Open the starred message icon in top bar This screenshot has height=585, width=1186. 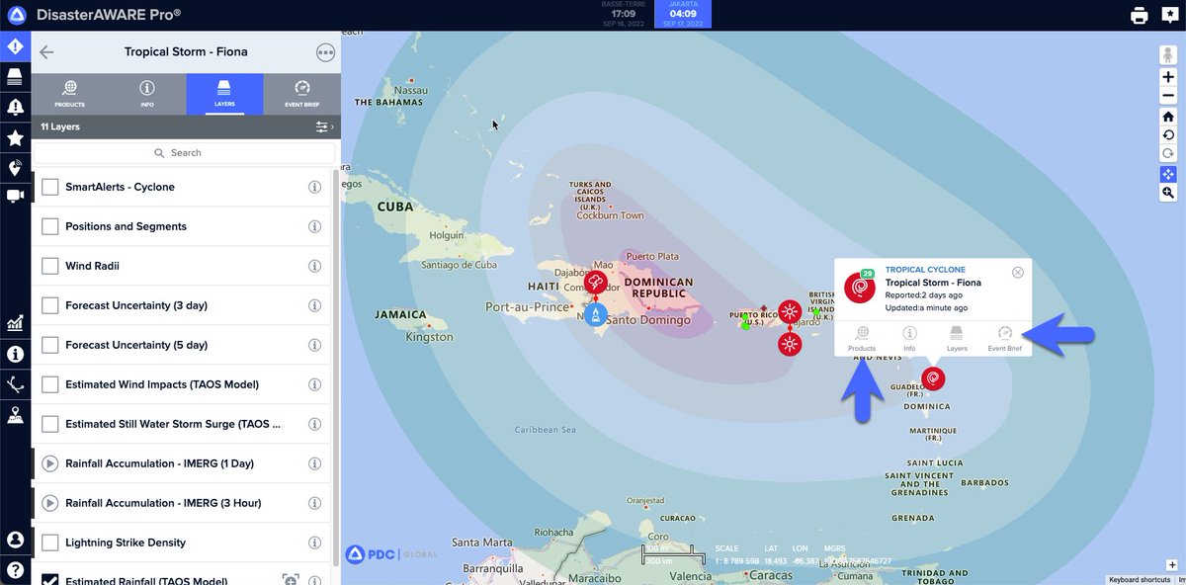click(1169, 15)
